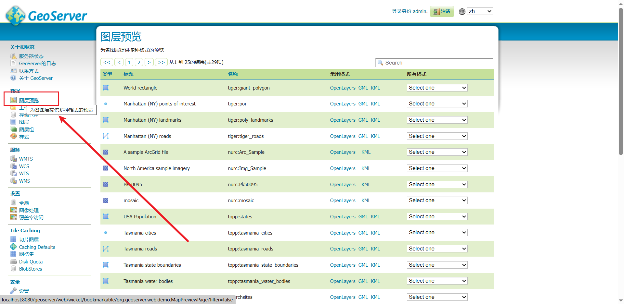The image size is (624, 304).
Task: Open the Caching Defaults menu item
Action: point(37,247)
